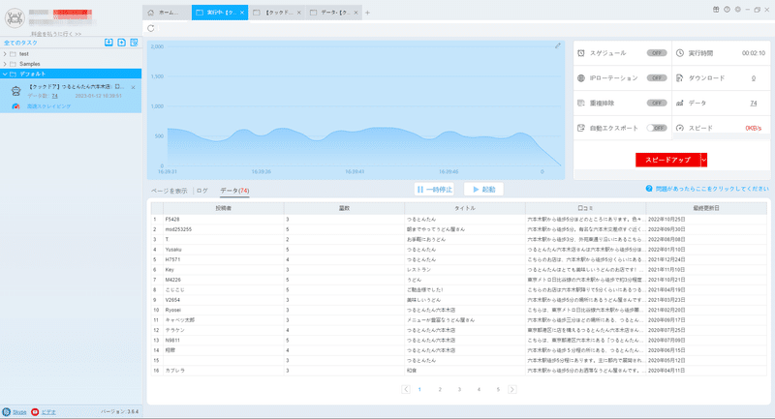Click the home icon on first tab
The image size is (775, 419).
151,13
